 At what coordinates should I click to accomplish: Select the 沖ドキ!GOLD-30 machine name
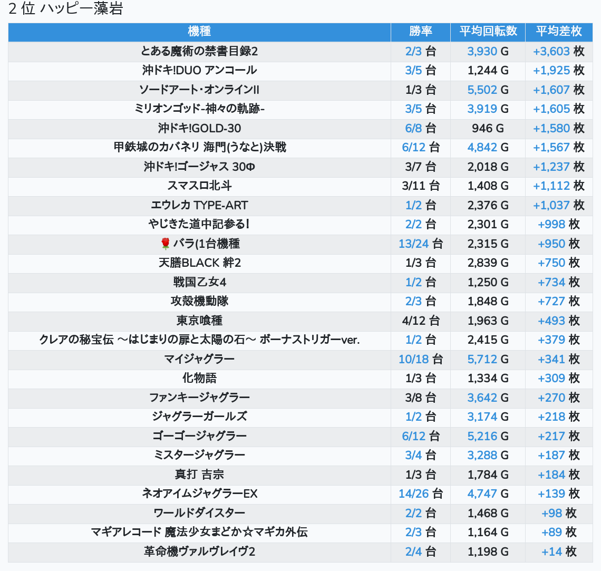click(199, 128)
